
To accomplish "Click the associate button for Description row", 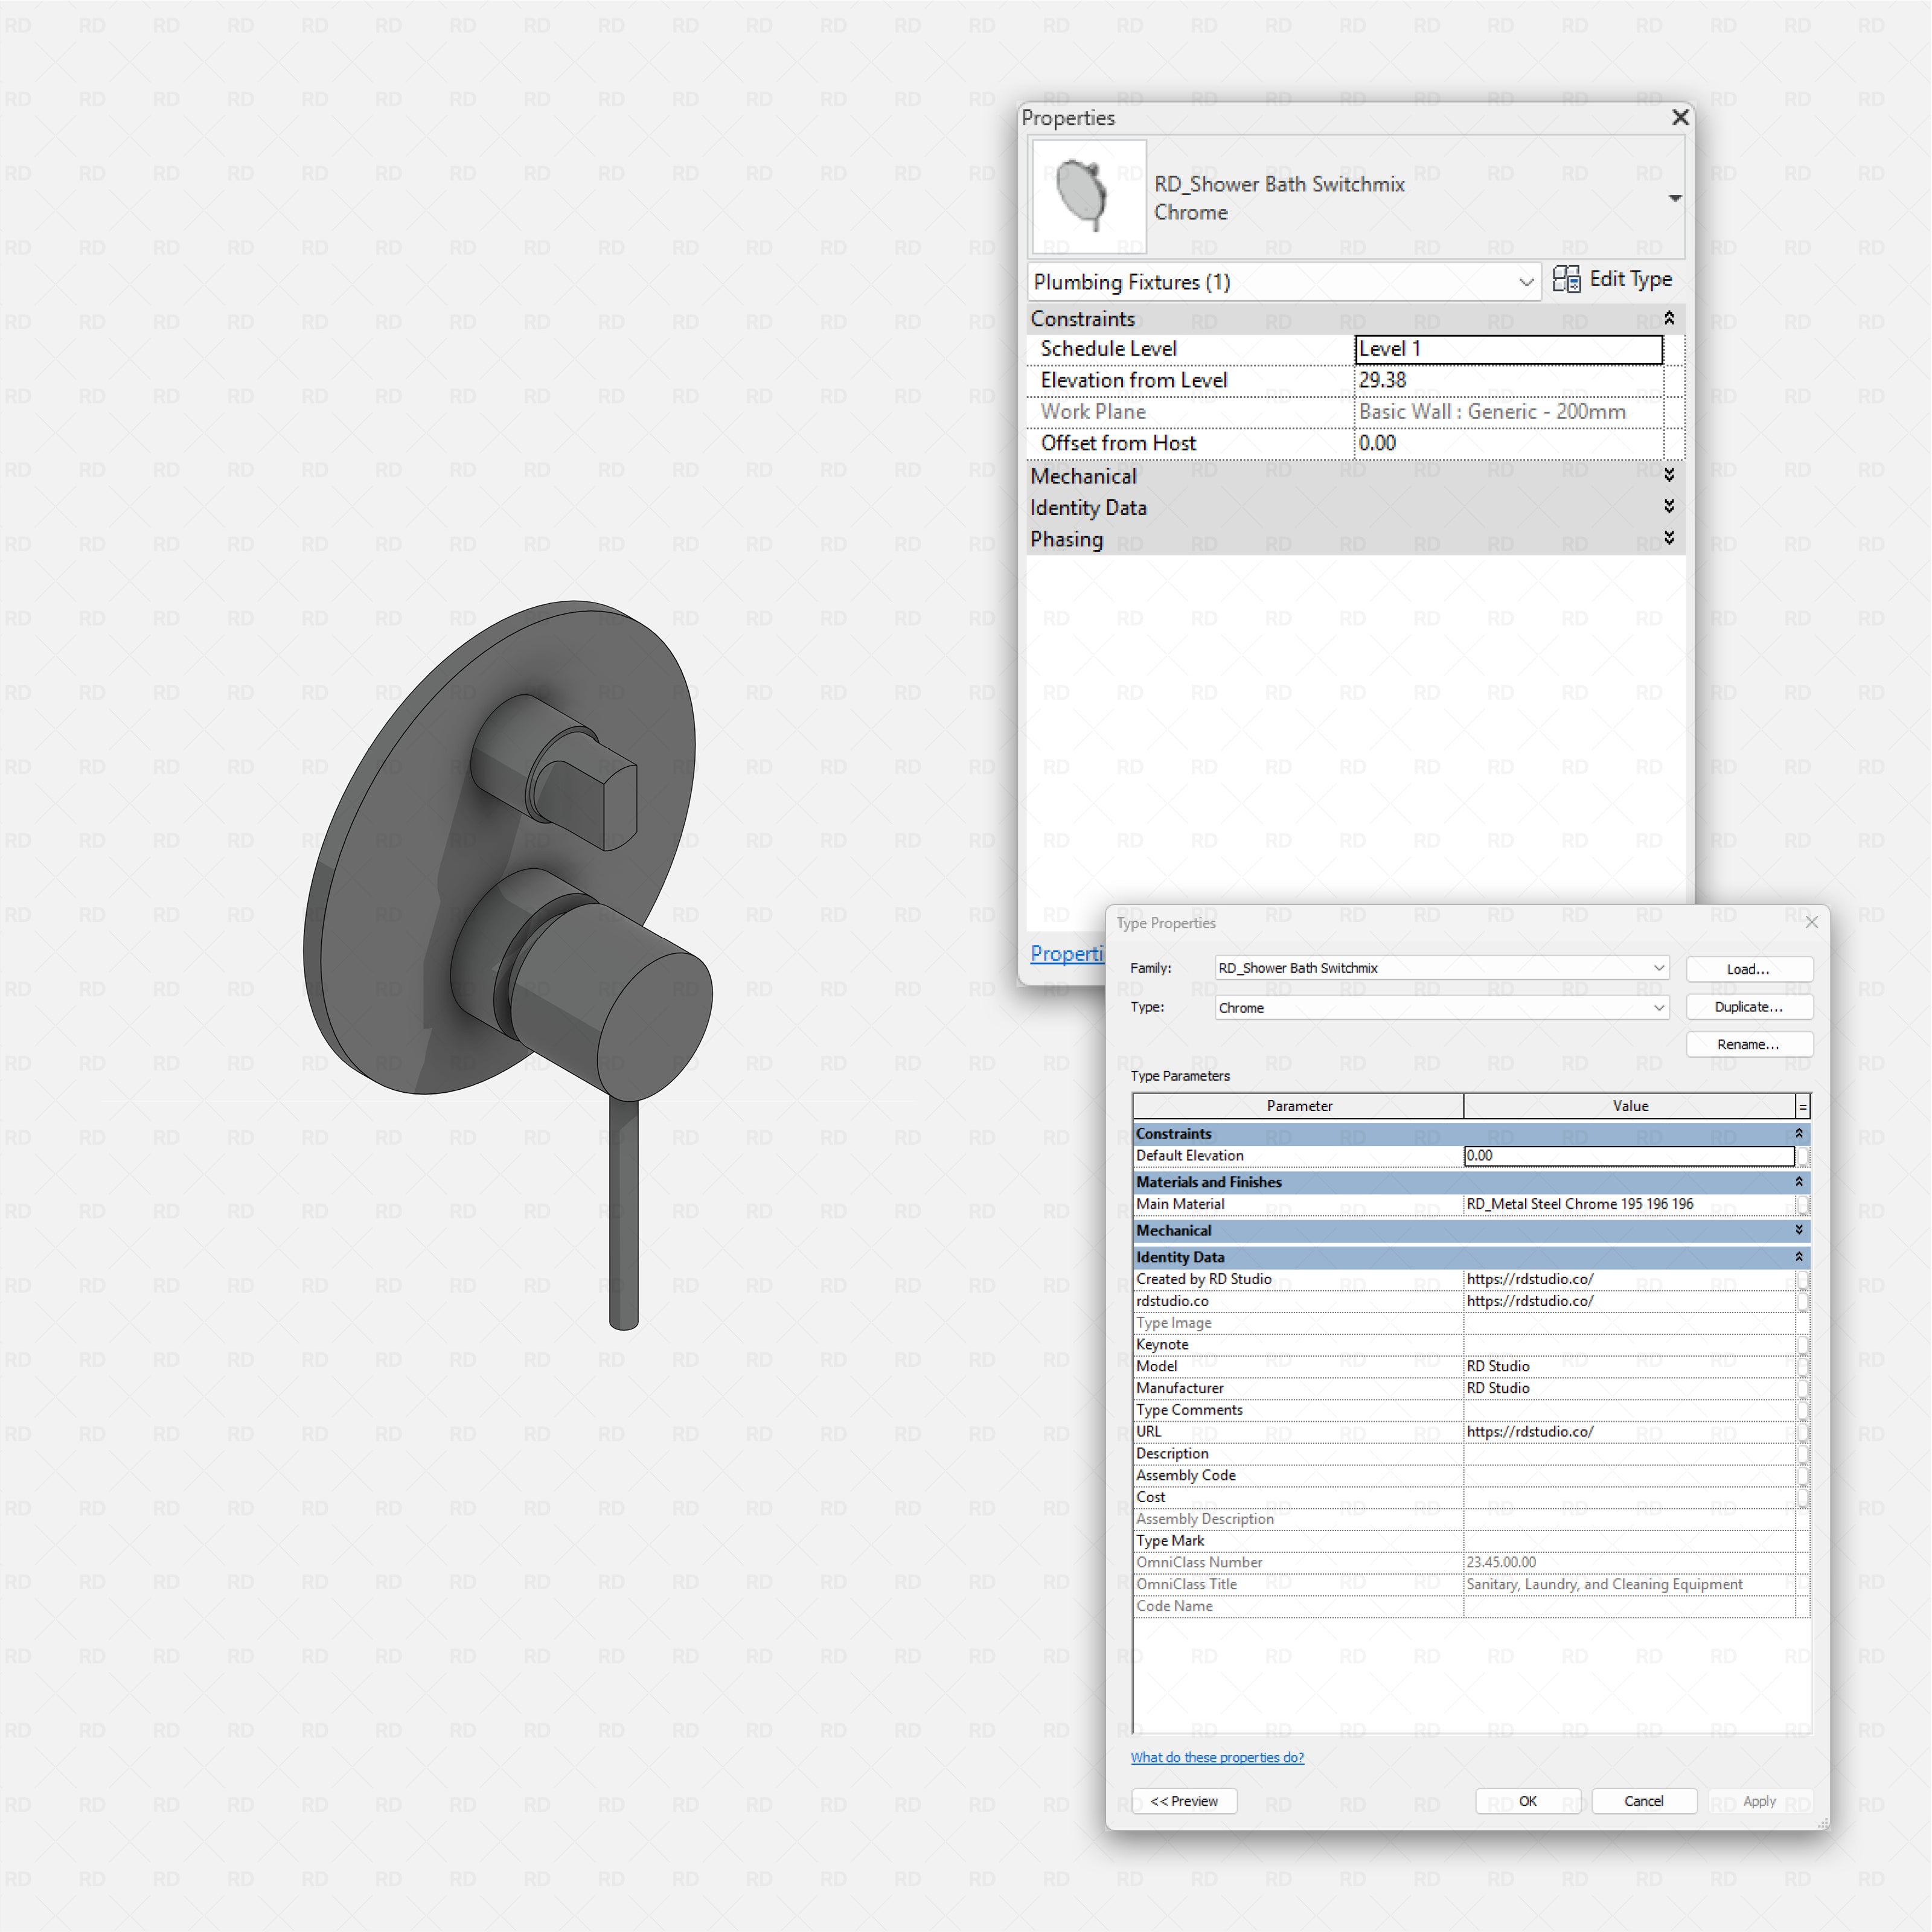I will pyautogui.click(x=1803, y=1454).
